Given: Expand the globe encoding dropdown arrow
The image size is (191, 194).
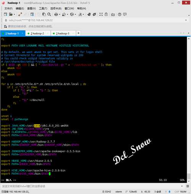Looking at the screenshot, I should pos(75,15).
